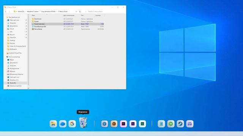243x136 pixels.
Task: Select the Fluent indicator PNG file
Action: click(68, 24)
